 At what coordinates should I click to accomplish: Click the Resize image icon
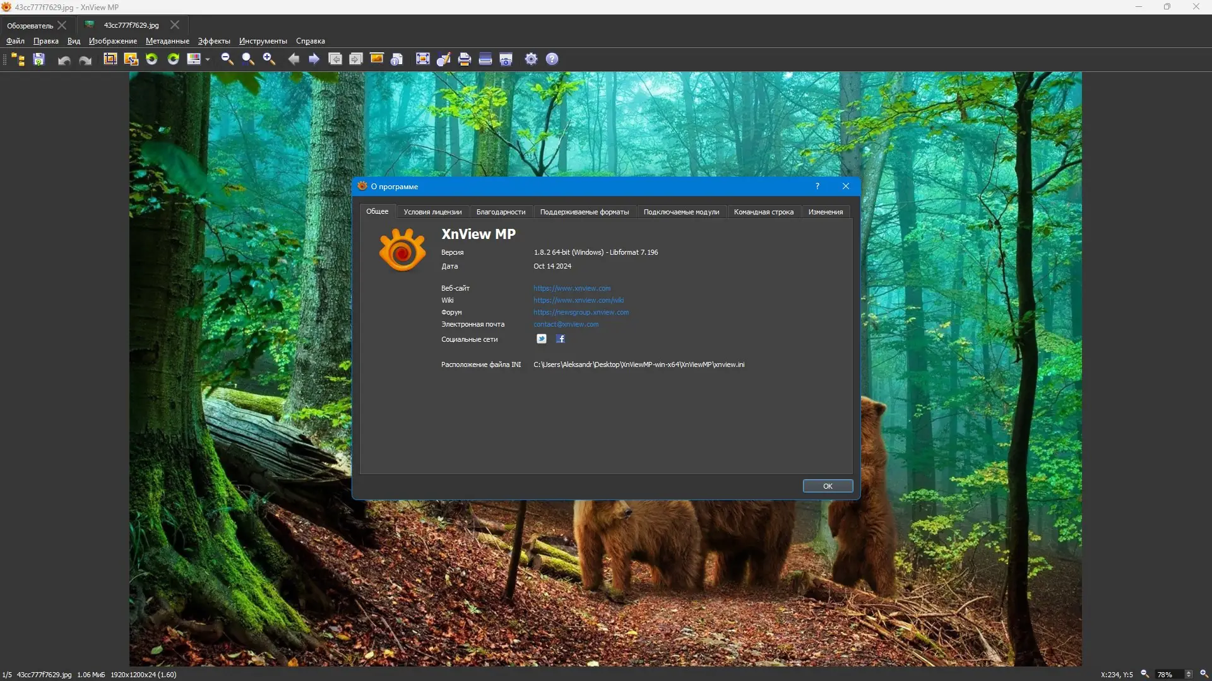tap(131, 59)
